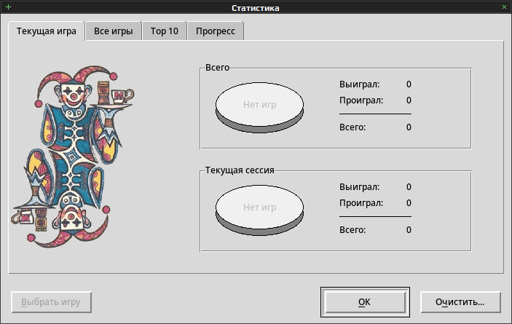
Task: Click the OK button
Action: (x=365, y=302)
